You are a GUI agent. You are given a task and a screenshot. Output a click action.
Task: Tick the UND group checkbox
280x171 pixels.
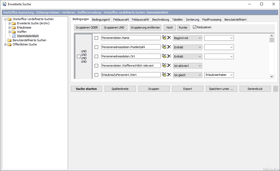click(79, 56)
